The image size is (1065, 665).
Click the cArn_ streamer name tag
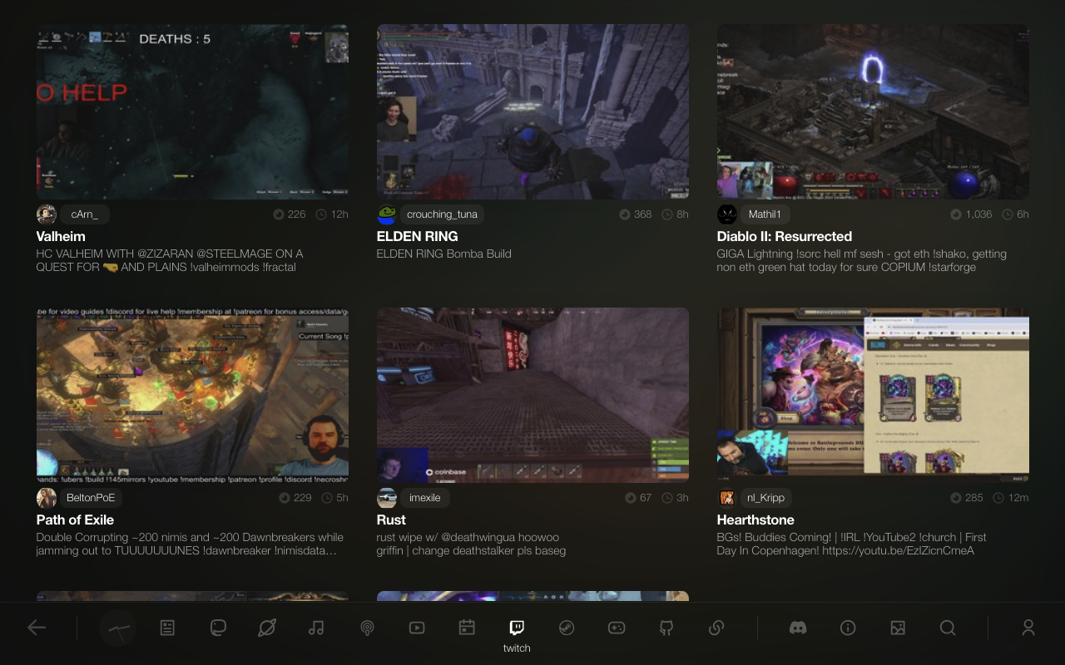pos(85,214)
